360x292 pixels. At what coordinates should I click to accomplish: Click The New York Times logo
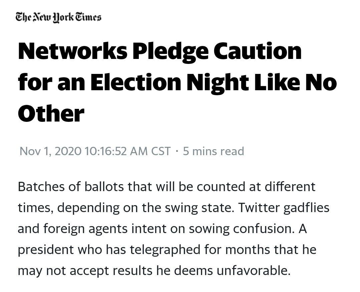[x=58, y=17]
